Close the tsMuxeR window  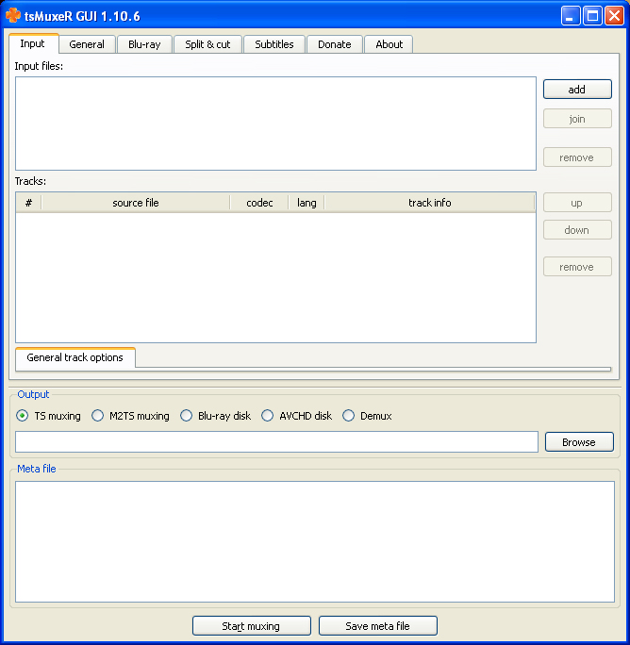click(614, 16)
